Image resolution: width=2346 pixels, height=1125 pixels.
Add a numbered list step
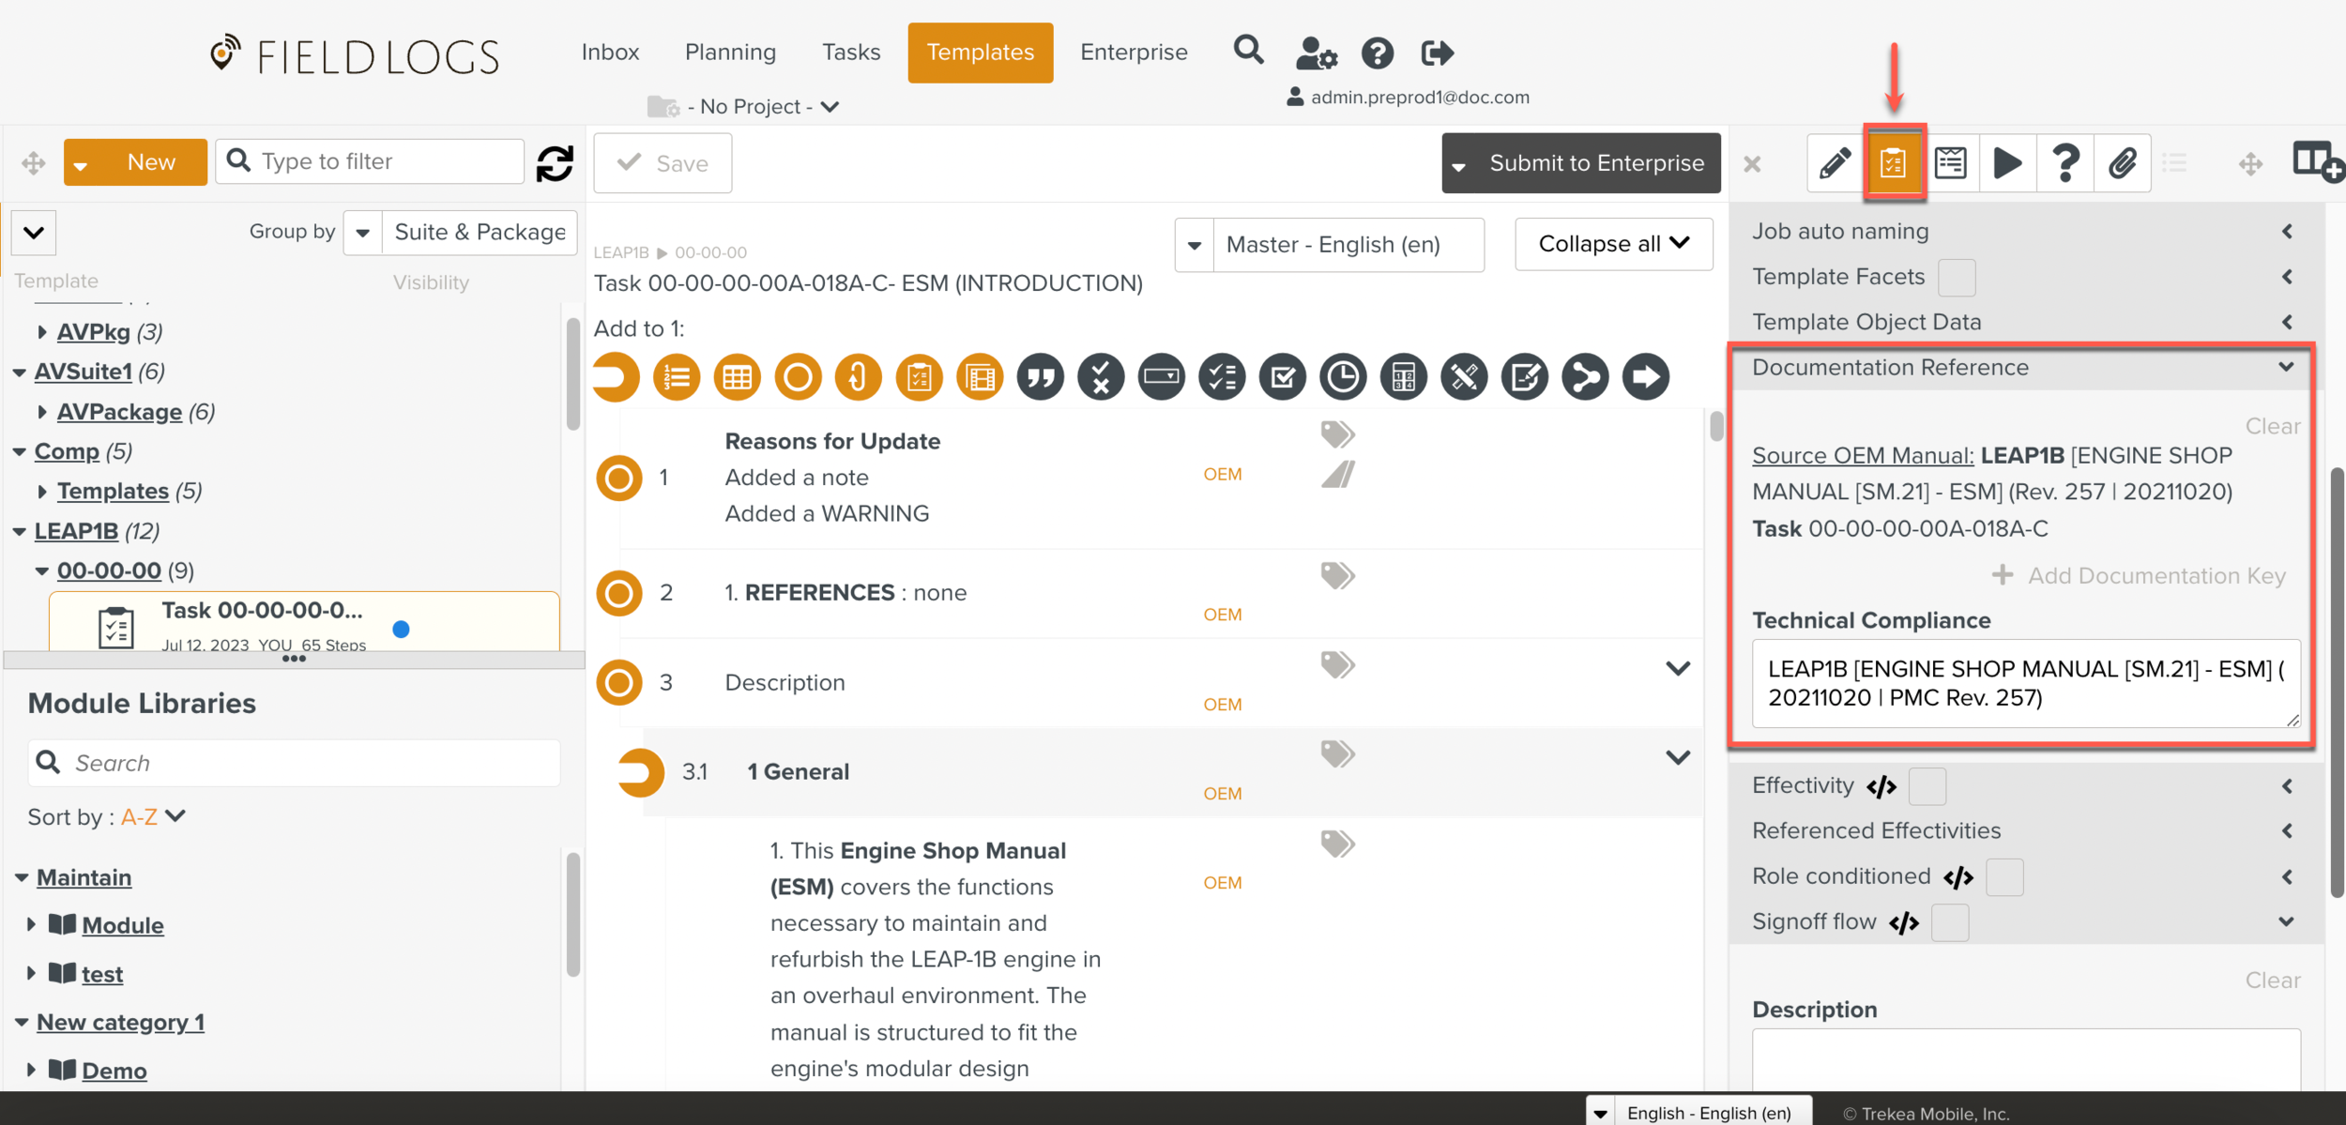[x=677, y=377]
